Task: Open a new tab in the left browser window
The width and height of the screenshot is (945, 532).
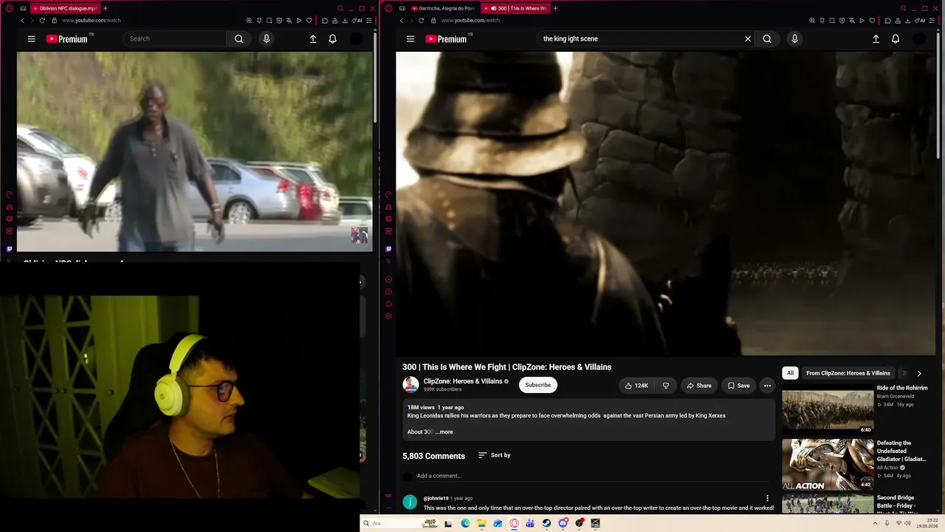Action: (105, 8)
